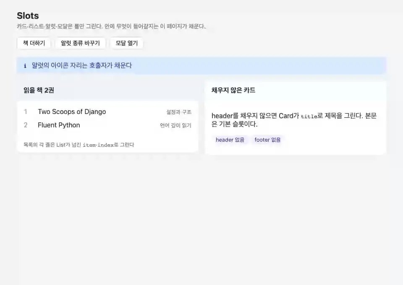Screen dimensions: 403x285
Task: Click the info icon in the blue alert
Action: 25,66
